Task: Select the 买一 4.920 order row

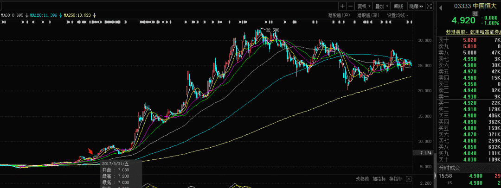Action: coord(469,103)
